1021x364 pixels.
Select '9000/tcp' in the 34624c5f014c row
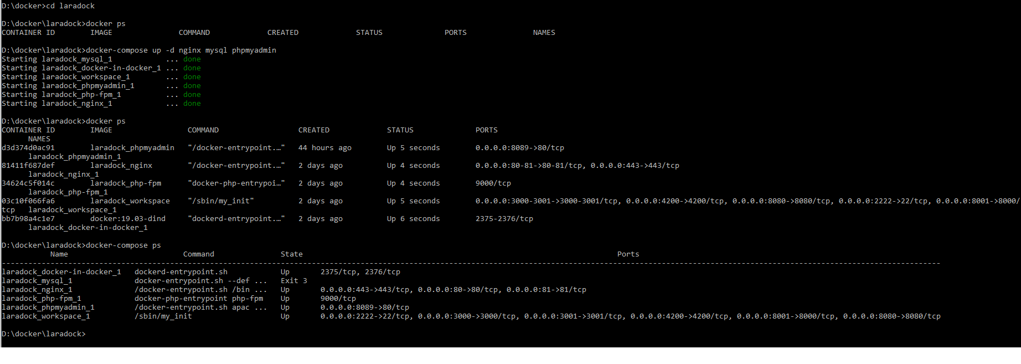(x=493, y=183)
